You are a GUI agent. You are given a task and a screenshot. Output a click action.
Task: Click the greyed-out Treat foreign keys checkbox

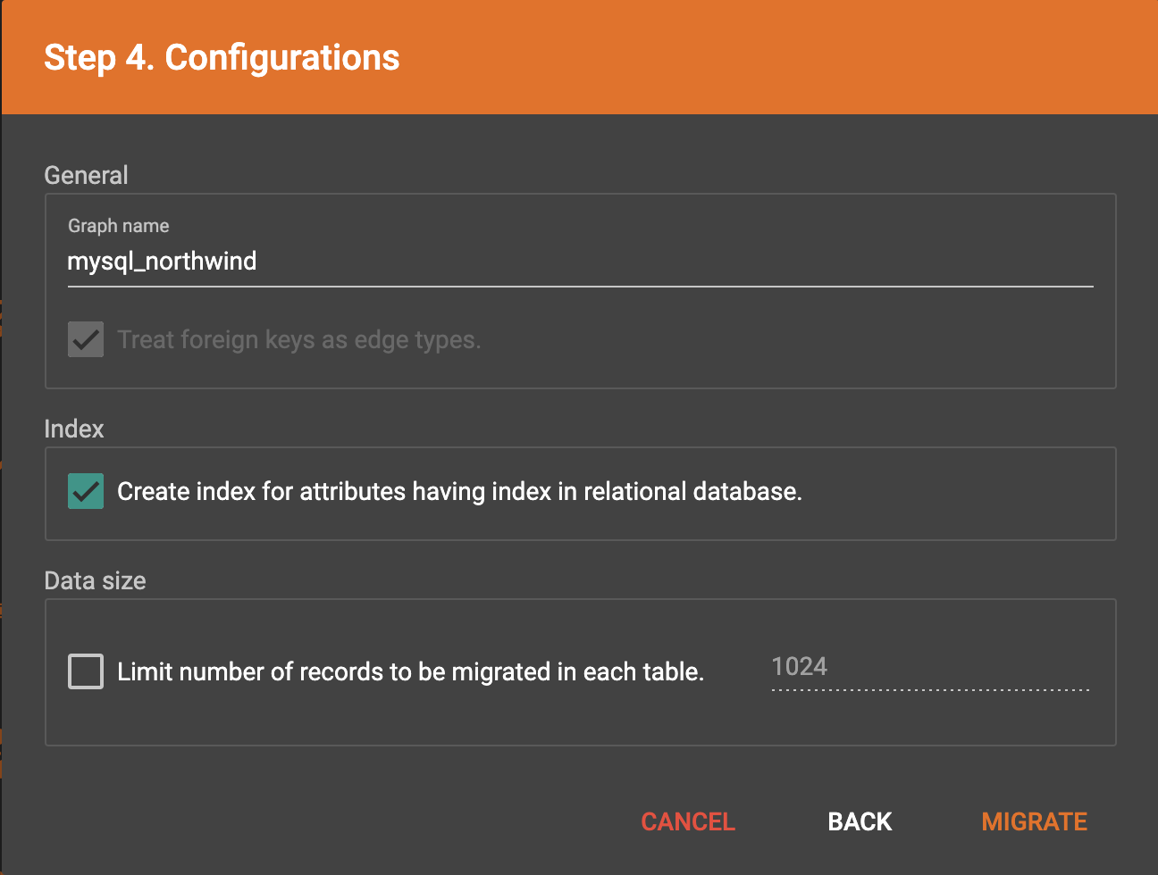86,339
